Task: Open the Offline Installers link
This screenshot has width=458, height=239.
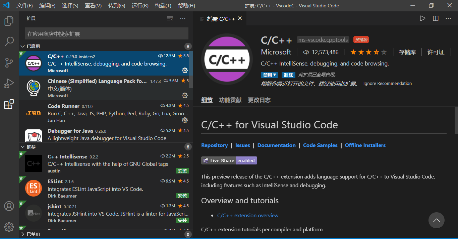Action: (365, 145)
